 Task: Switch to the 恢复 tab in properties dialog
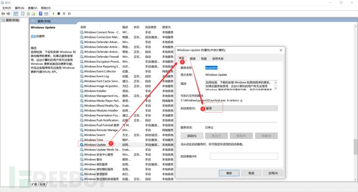point(204,59)
